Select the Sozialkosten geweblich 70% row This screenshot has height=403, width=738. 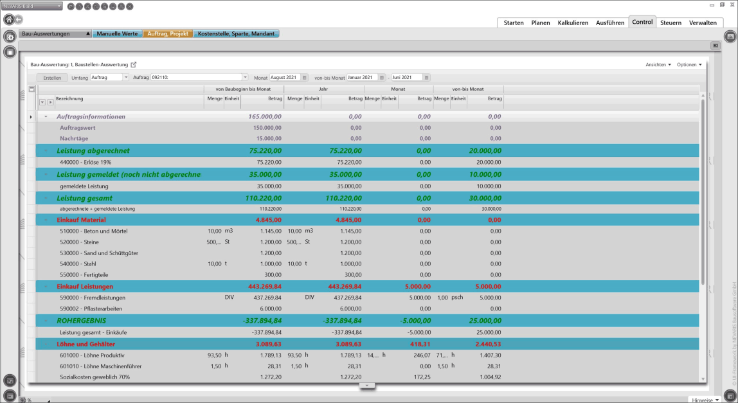[367, 377]
